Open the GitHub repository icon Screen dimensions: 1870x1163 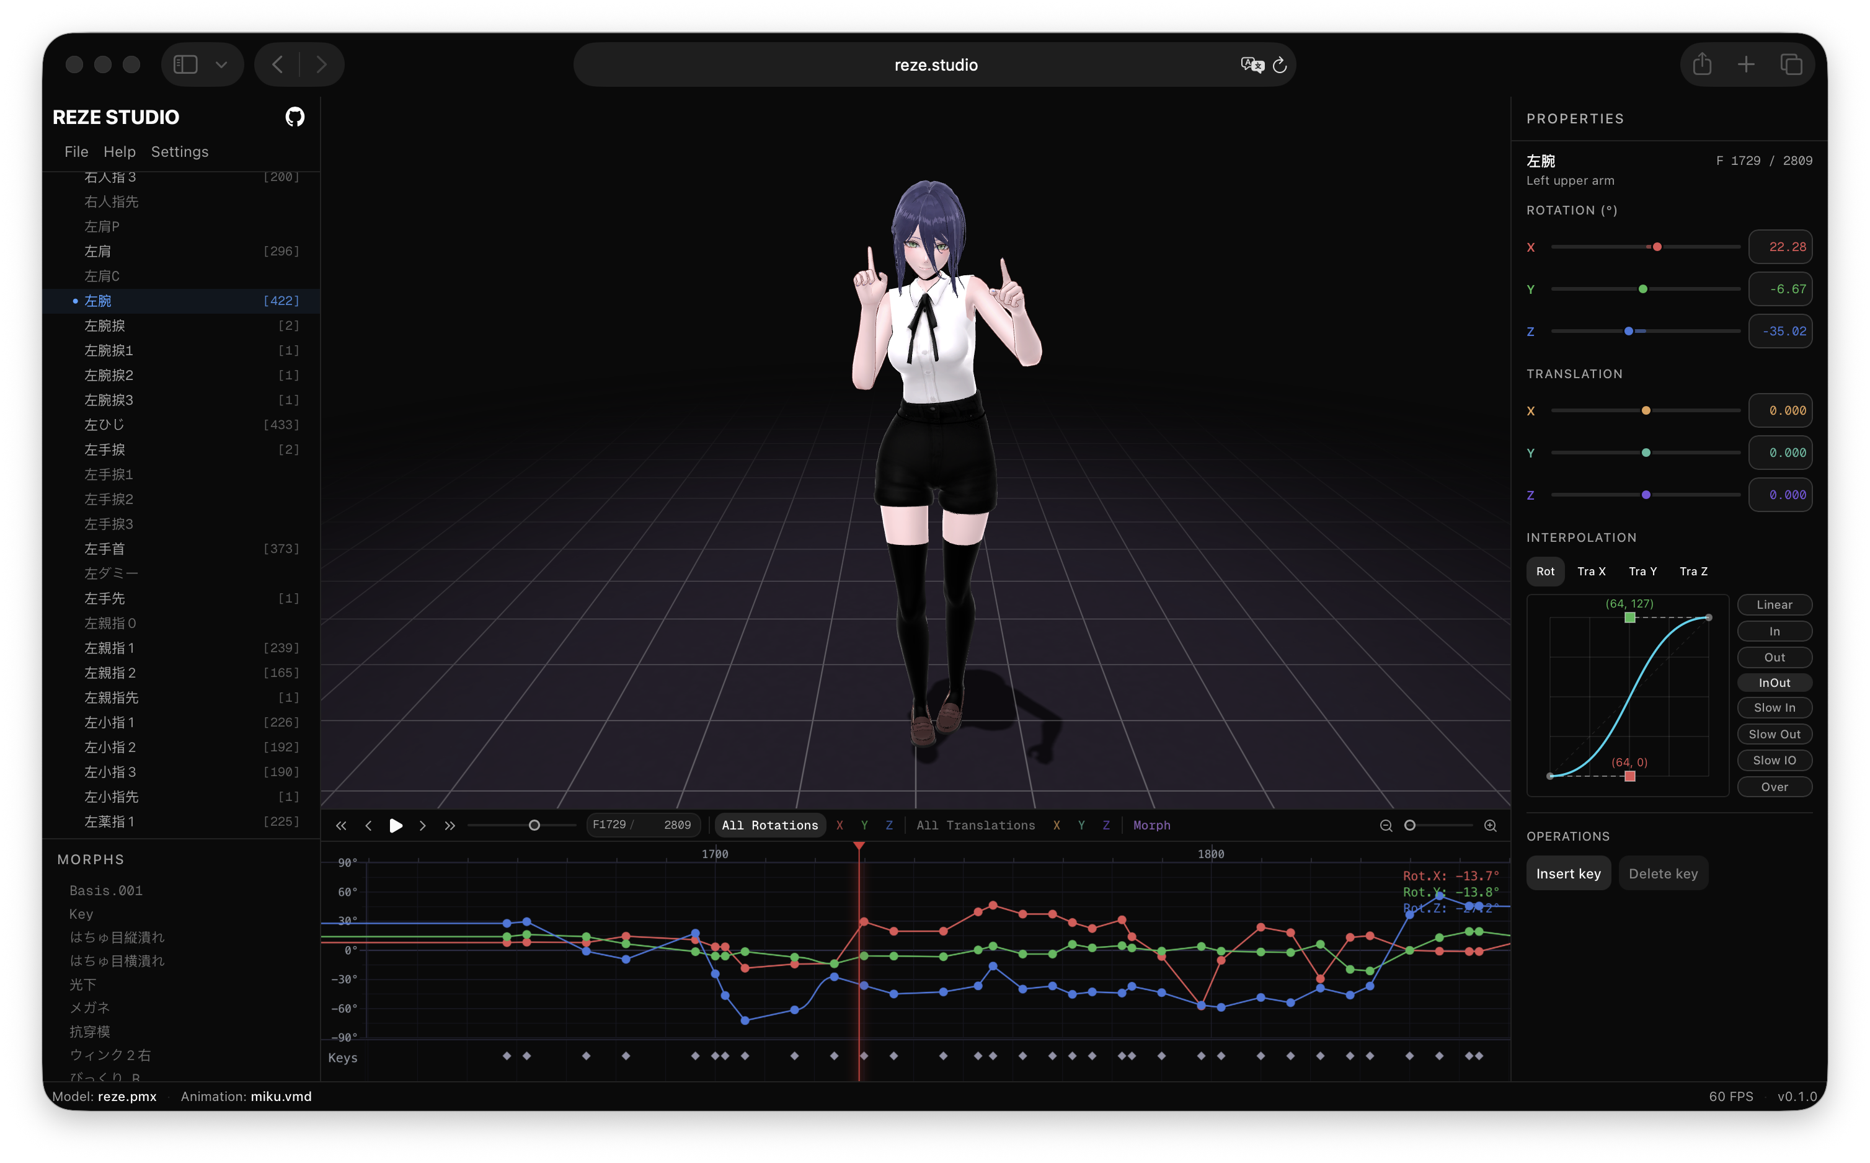click(295, 117)
